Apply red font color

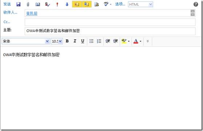(x=136, y=41)
